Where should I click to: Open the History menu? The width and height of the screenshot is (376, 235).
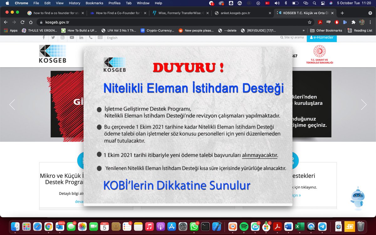pos(75,3)
